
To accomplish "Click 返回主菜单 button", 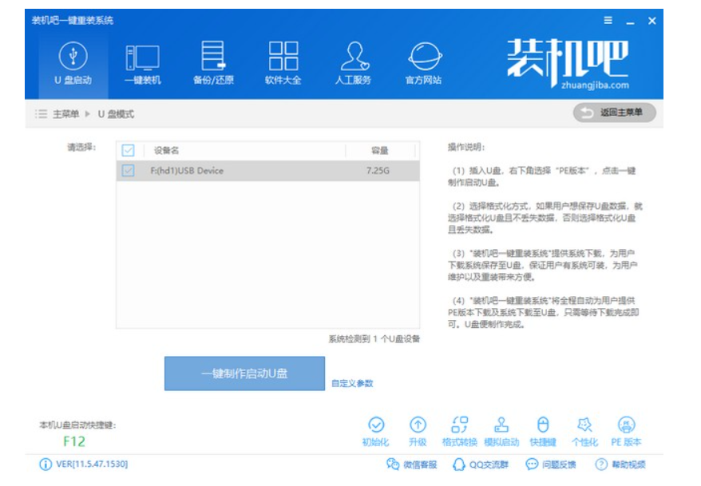I will coord(615,113).
